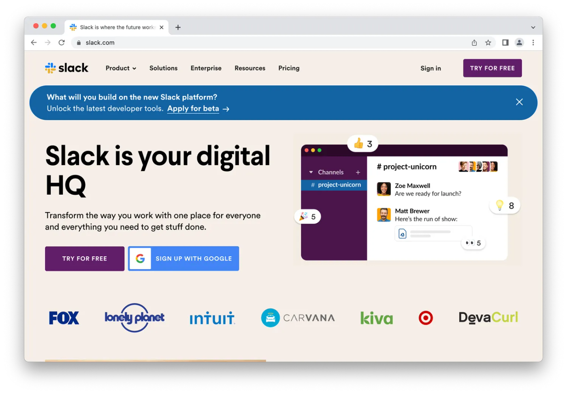The height and width of the screenshot is (394, 567).
Task: Click the Slack logo in the navigation
Action: 66,68
